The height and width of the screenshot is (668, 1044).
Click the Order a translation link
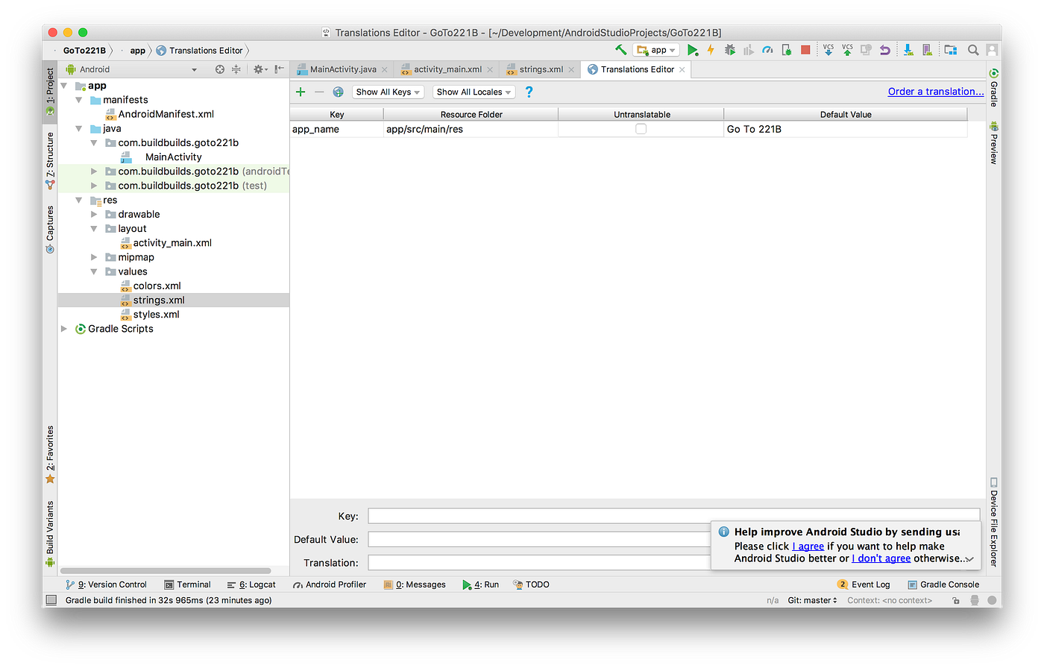point(935,91)
